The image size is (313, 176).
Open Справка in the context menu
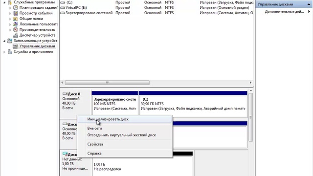pyautogui.click(x=94, y=154)
